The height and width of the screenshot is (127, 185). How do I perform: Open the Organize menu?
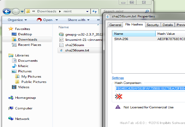(x=17, y=20)
